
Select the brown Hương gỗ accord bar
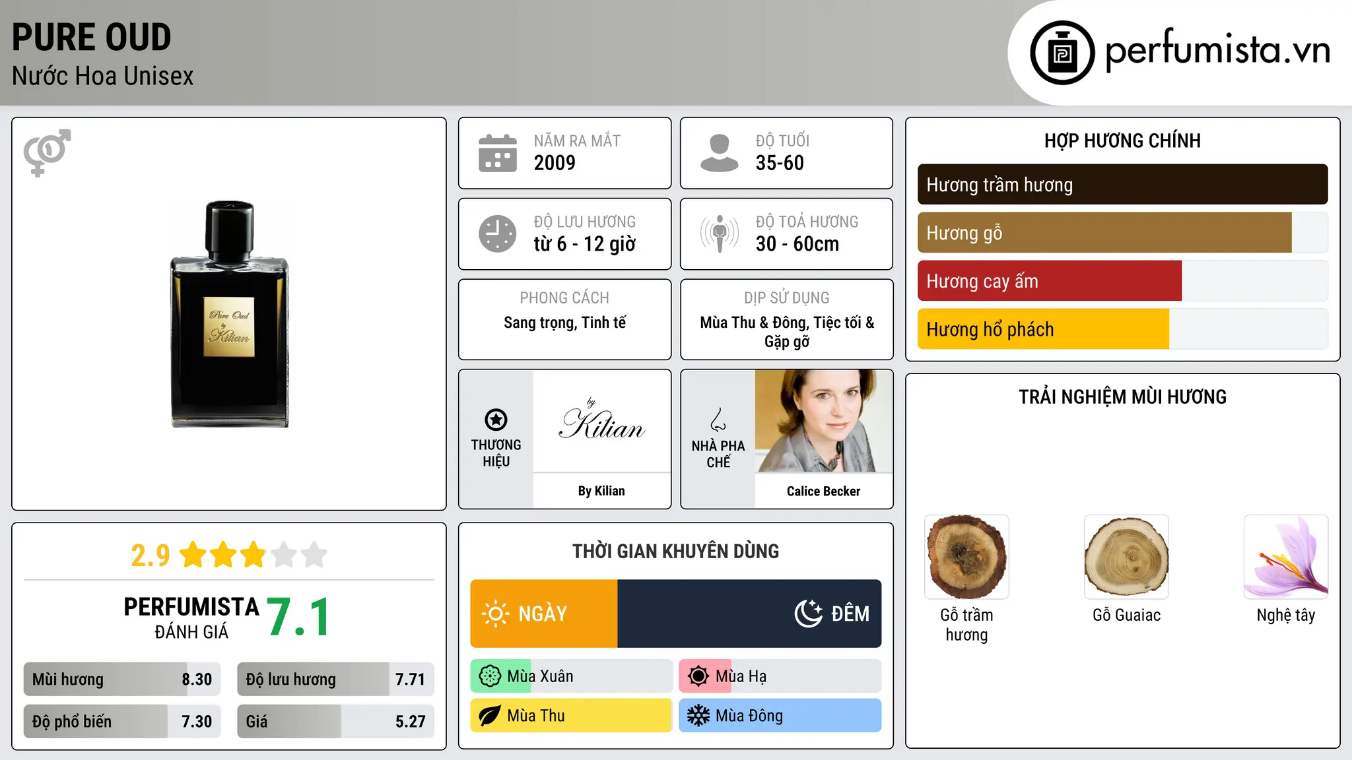[x=1122, y=233]
